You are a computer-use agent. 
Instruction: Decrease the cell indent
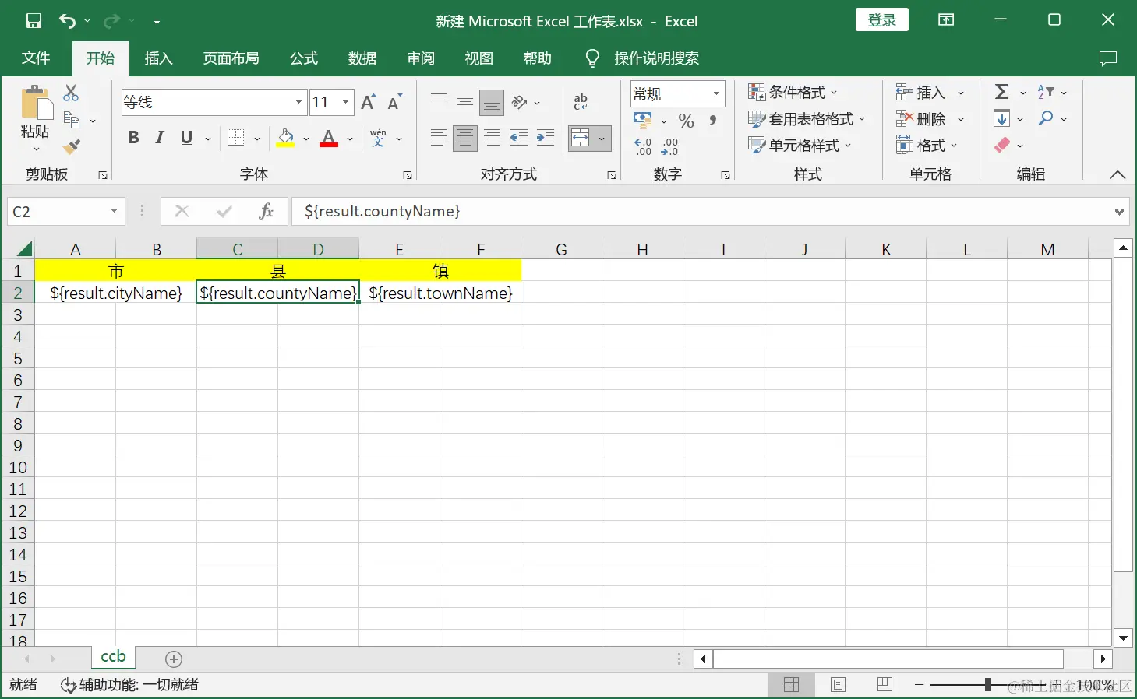coord(519,139)
